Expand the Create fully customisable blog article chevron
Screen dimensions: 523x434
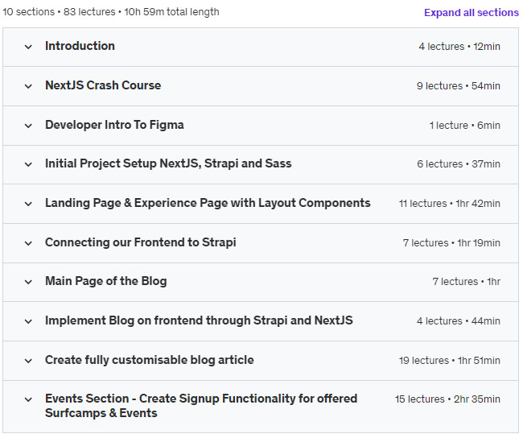(x=28, y=361)
